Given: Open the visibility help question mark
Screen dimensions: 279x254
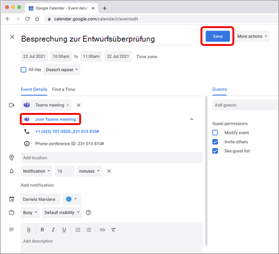Looking at the screenshot, I should coord(89,213).
